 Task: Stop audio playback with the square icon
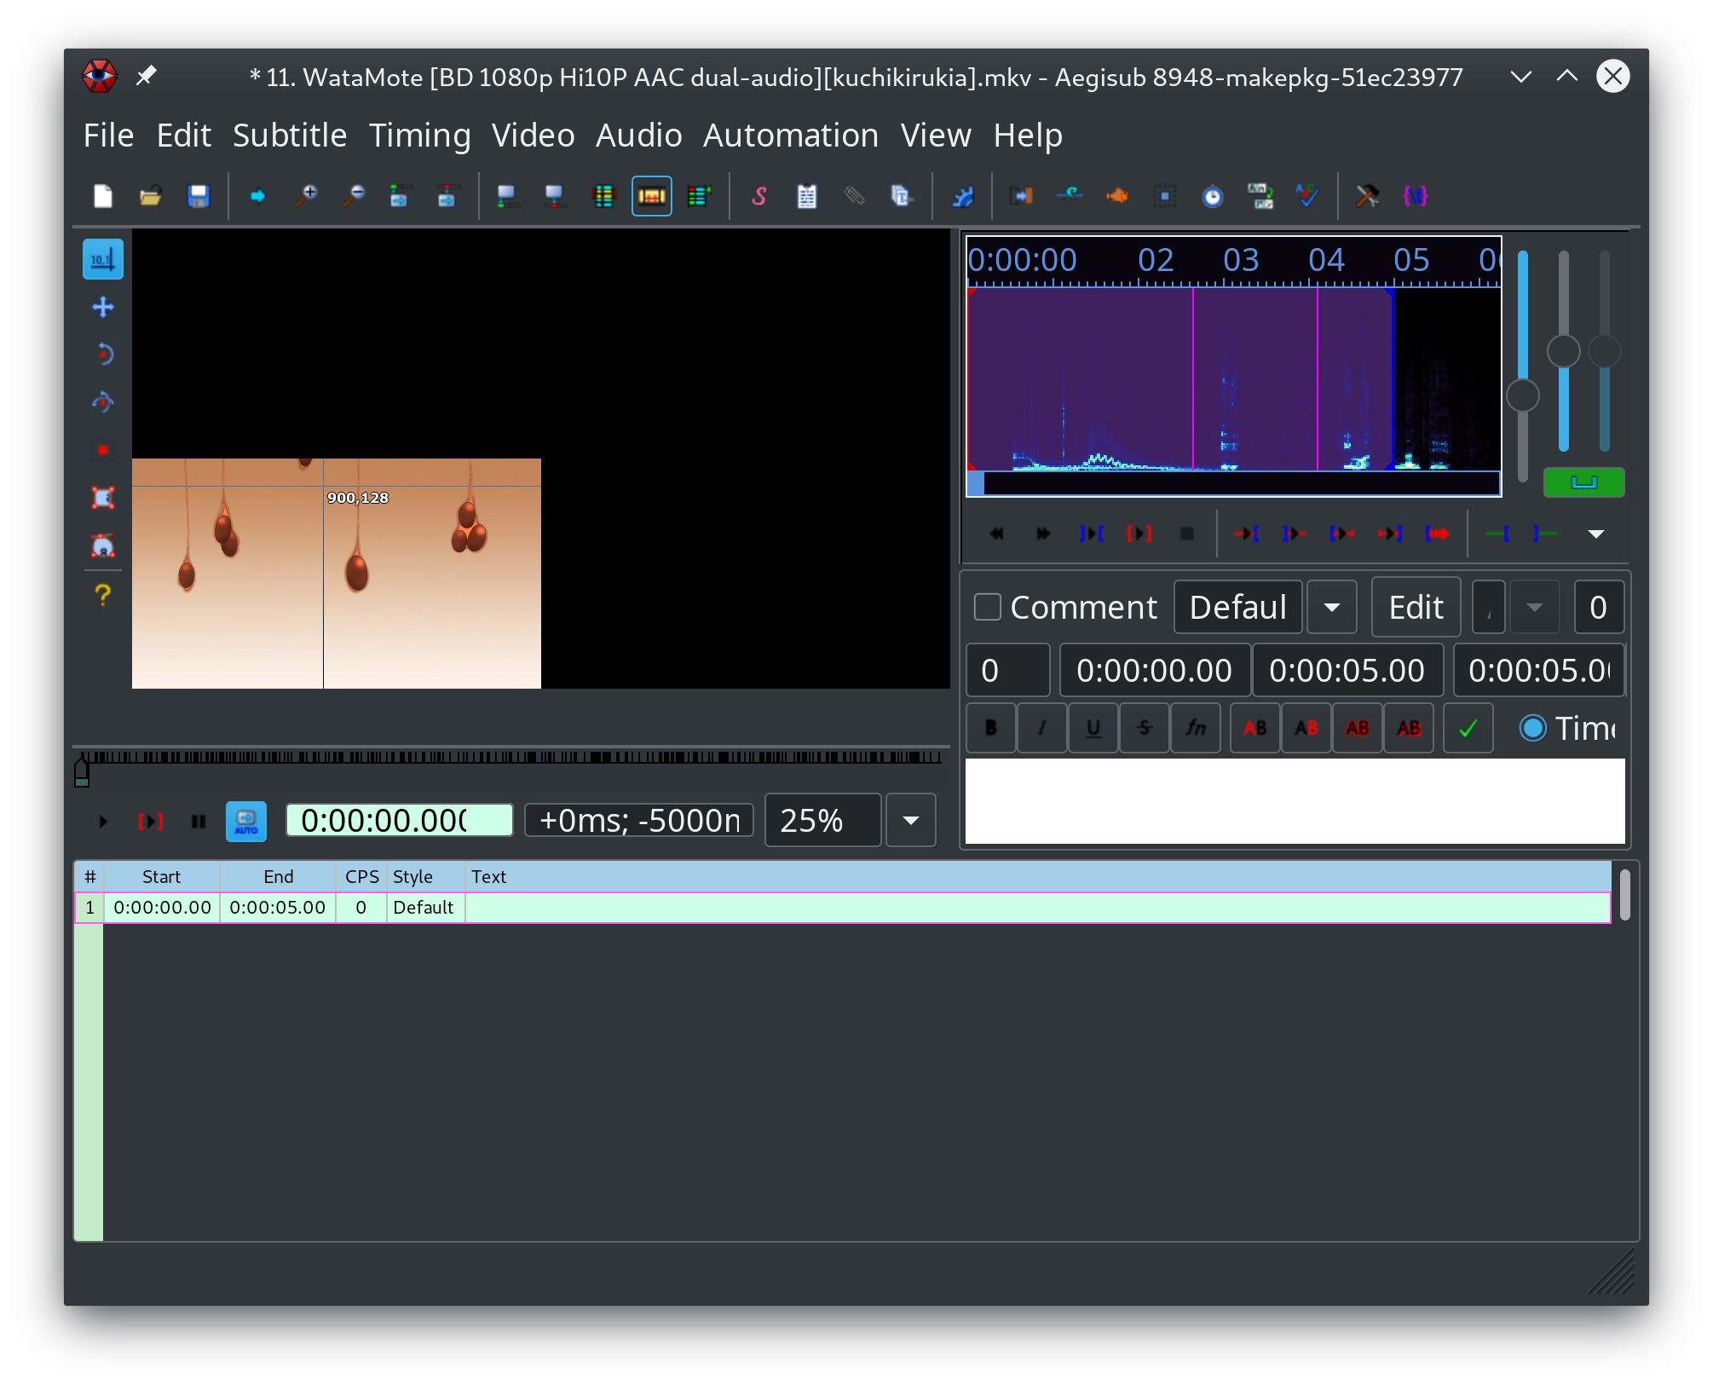[x=1187, y=534]
